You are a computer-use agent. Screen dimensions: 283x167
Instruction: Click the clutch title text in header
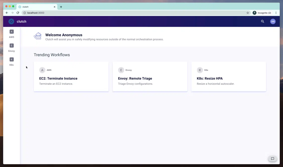pyautogui.click(x=22, y=21)
